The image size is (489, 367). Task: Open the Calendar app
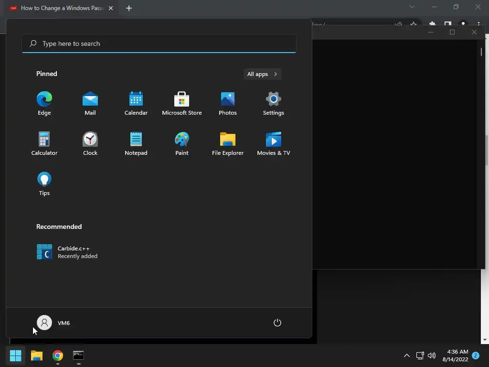(136, 103)
